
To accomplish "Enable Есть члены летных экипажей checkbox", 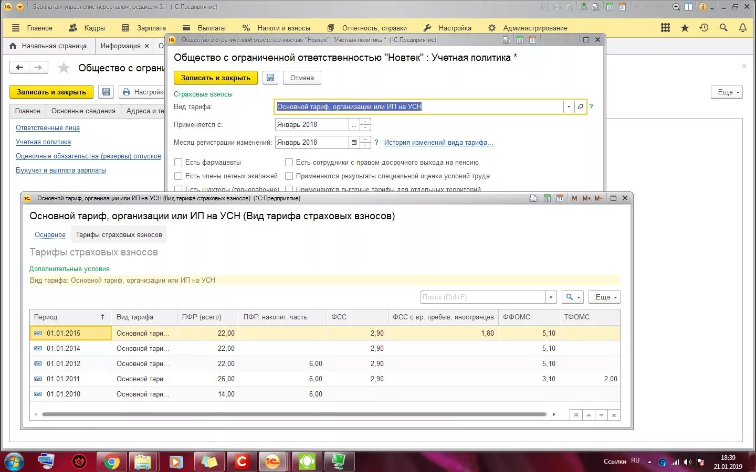I will [x=178, y=176].
